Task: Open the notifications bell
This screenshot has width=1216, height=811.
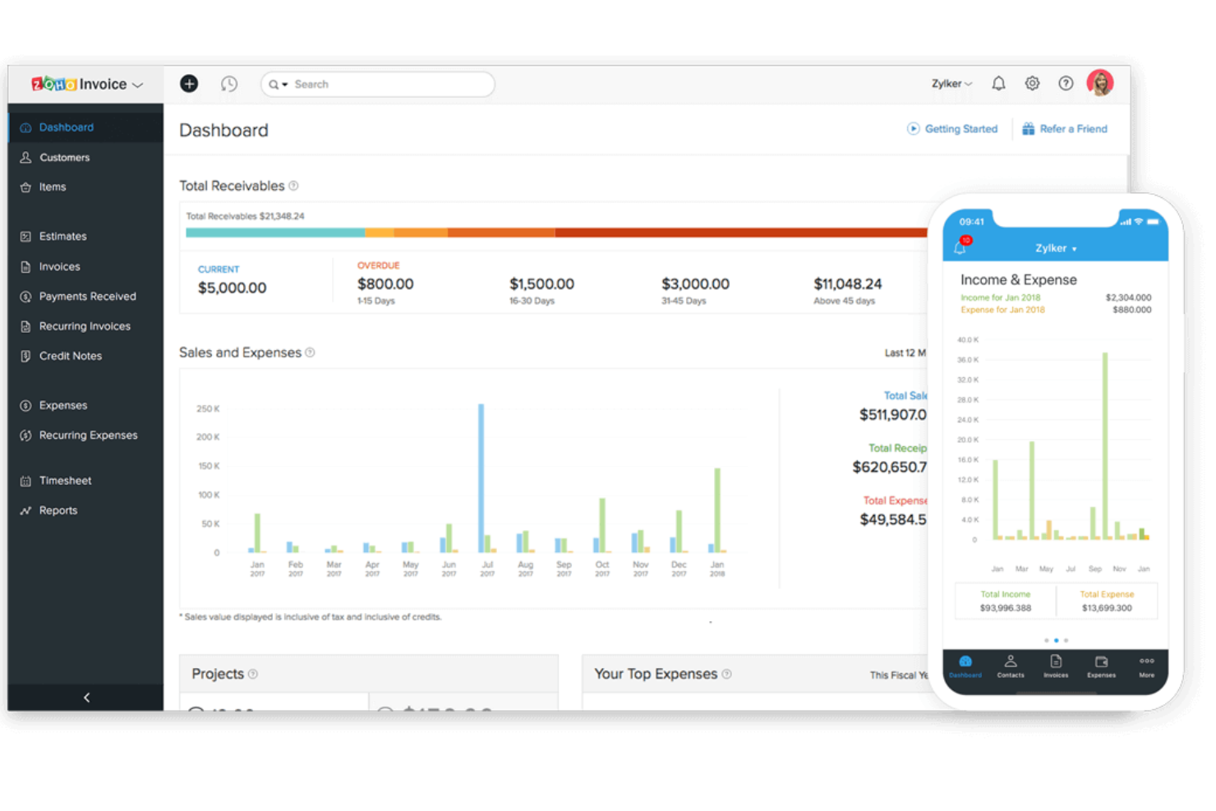Action: click(x=998, y=83)
